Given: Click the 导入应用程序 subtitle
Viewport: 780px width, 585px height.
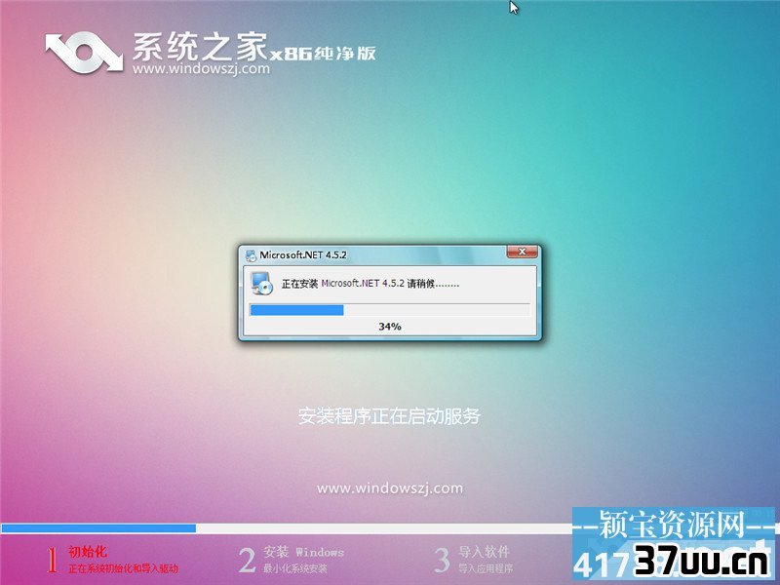Looking at the screenshot, I should [x=485, y=568].
